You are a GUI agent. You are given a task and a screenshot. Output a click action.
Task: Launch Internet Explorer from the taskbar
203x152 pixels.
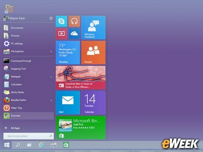point(41,145)
